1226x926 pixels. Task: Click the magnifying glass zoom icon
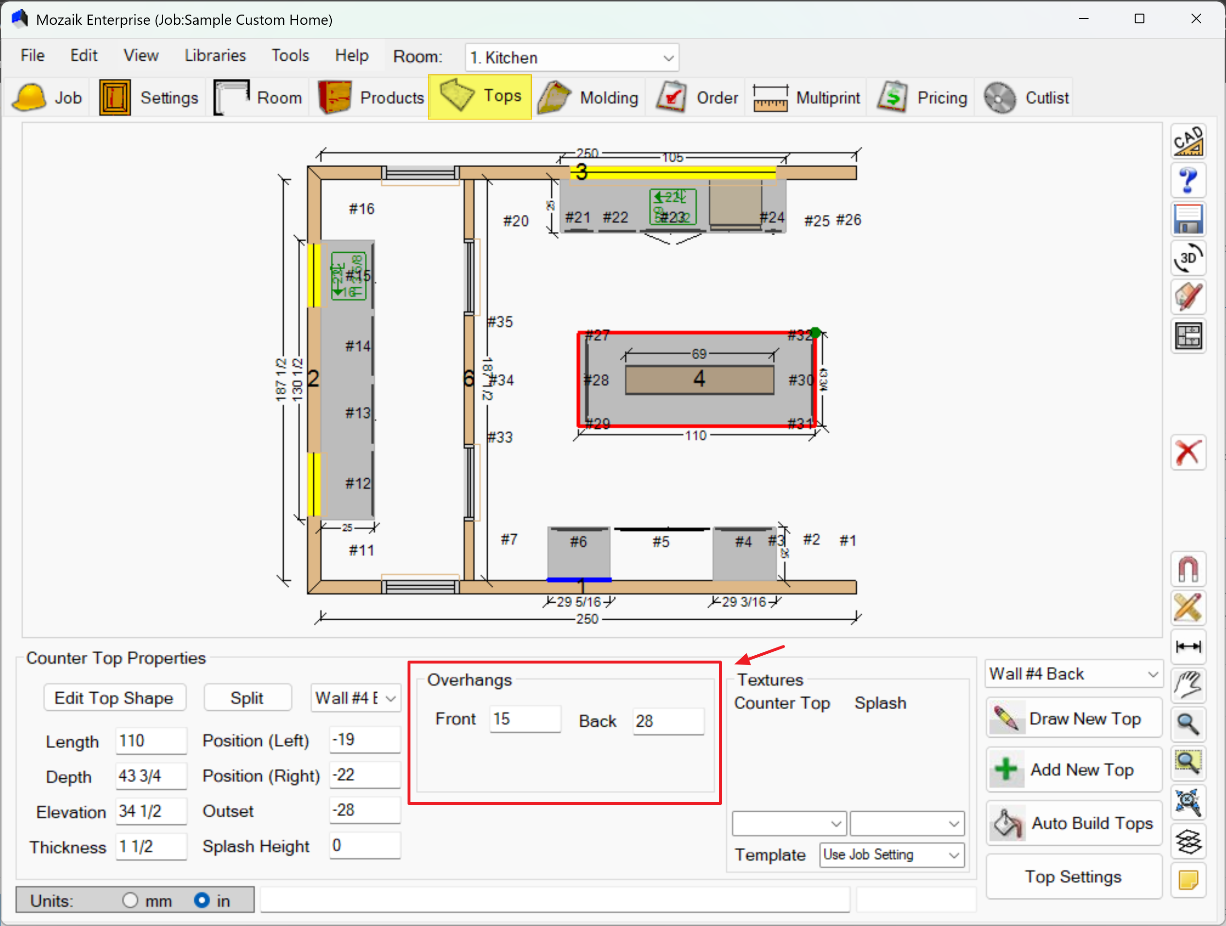[x=1188, y=724]
